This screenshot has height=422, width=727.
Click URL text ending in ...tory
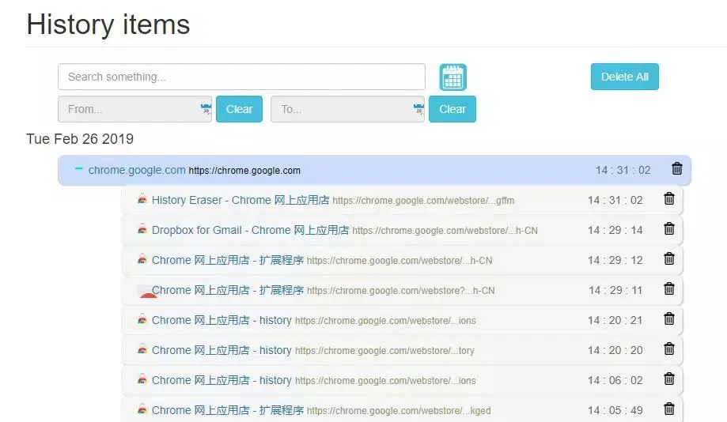(x=384, y=351)
